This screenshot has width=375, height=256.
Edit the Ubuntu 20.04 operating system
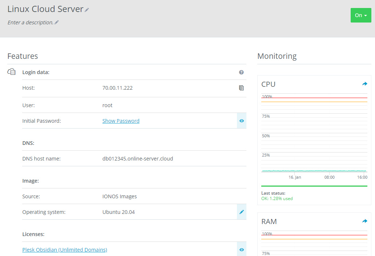242,212
